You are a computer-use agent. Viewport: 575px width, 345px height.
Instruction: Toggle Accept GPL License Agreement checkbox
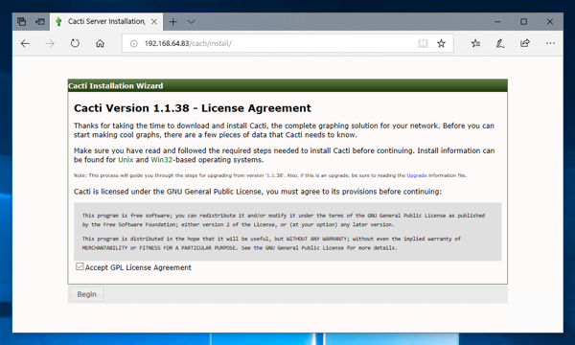pos(80,266)
